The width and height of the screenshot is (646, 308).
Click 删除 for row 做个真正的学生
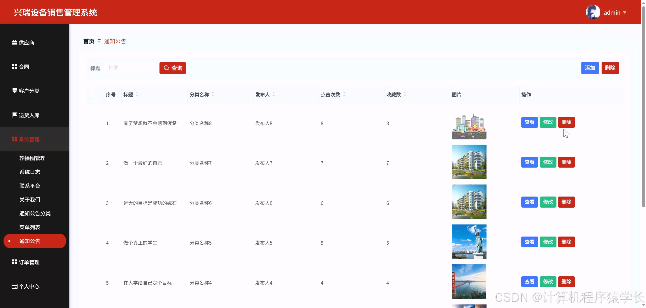566,242
